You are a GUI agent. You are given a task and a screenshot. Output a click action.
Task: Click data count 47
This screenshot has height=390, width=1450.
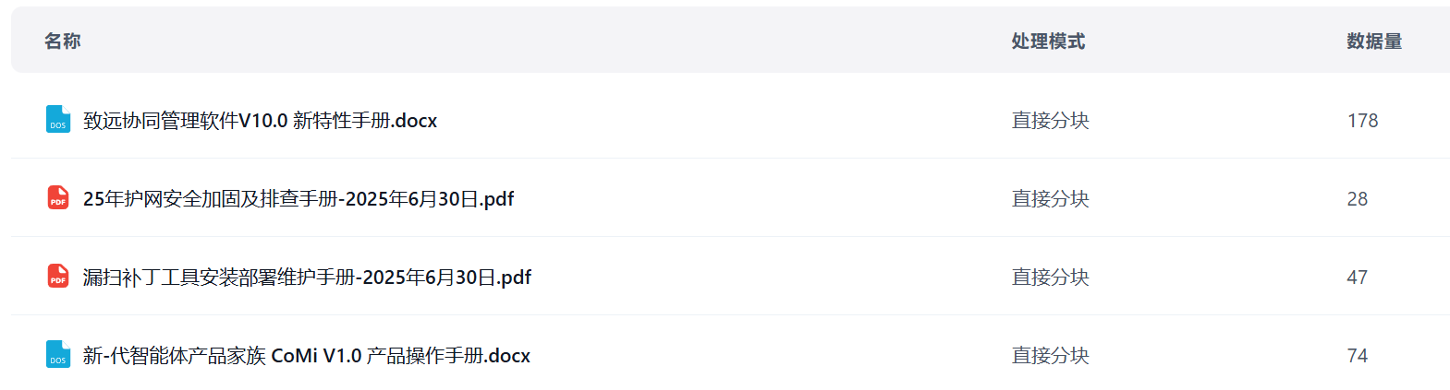tap(1357, 278)
